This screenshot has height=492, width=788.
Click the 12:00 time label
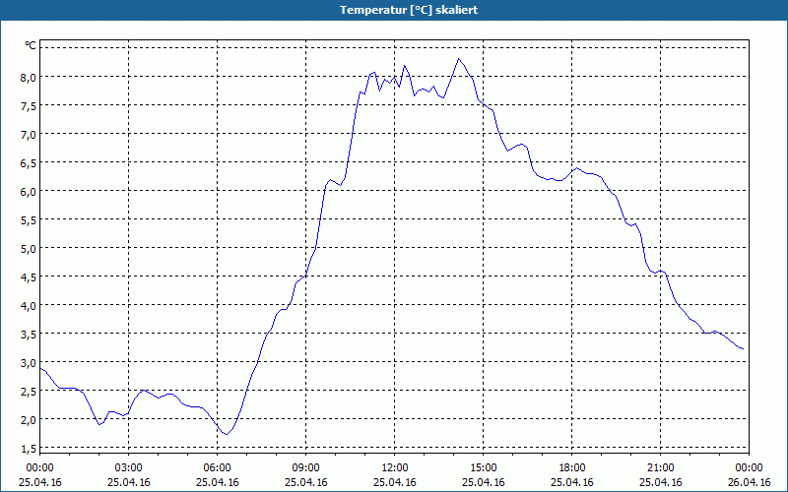pos(395,468)
